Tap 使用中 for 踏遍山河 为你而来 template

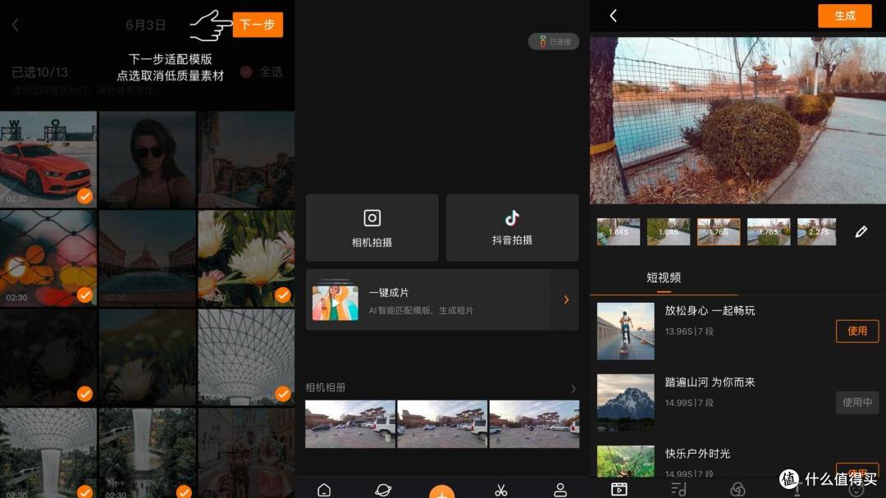pos(857,403)
